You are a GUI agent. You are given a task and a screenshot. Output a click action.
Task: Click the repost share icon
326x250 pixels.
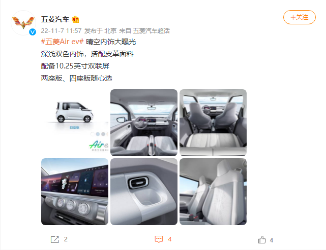pos(55,239)
